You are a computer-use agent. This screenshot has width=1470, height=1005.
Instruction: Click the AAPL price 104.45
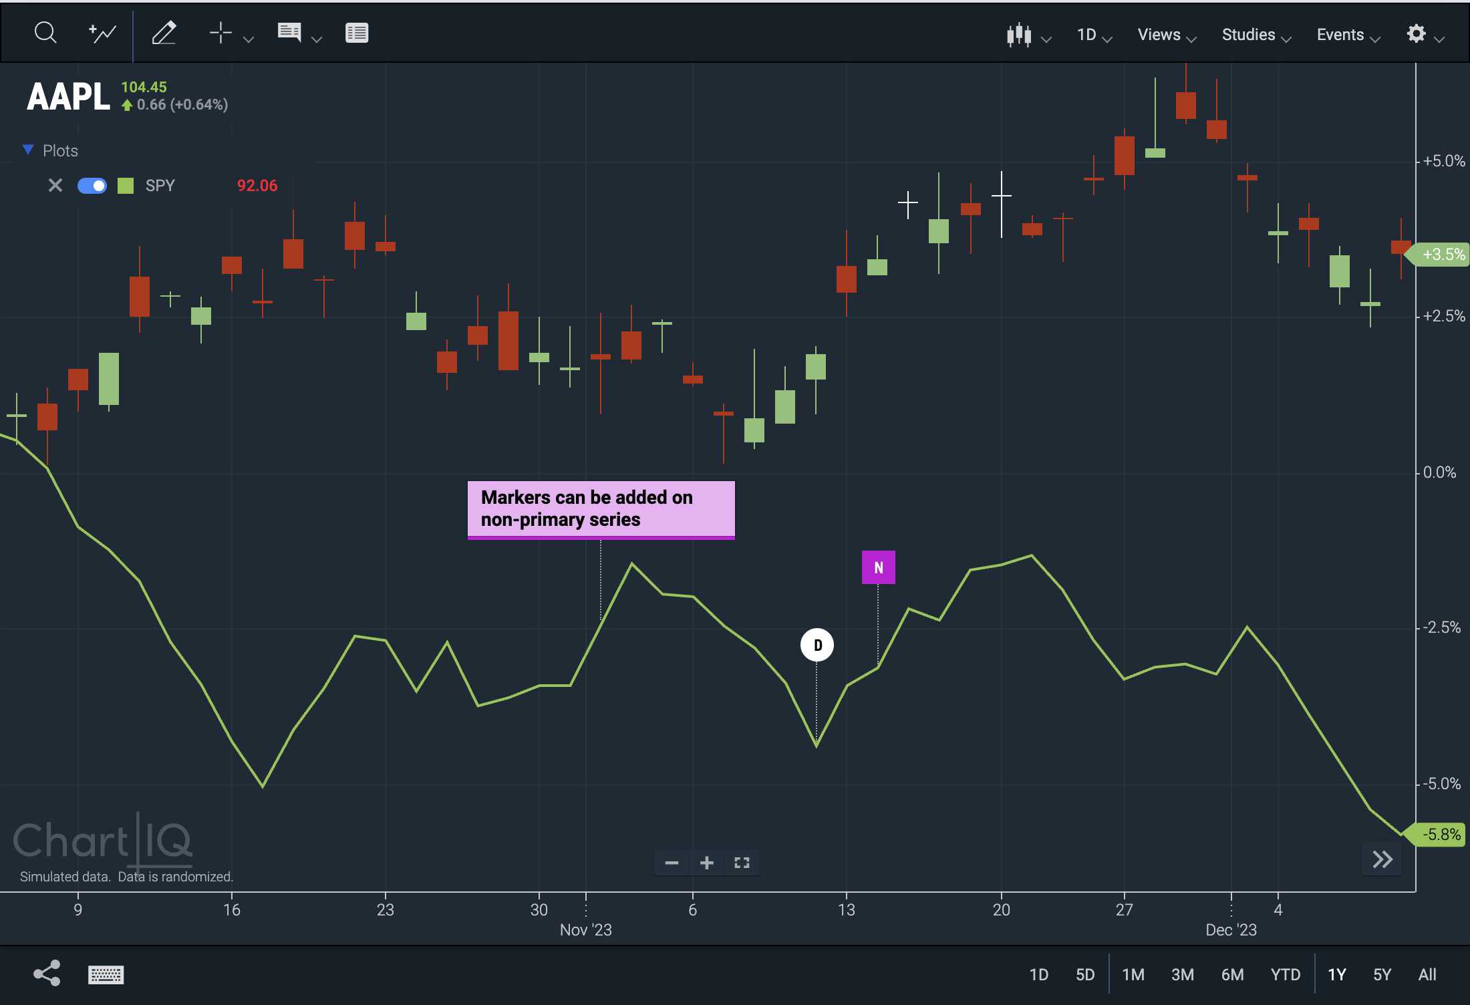[x=144, y=87]
